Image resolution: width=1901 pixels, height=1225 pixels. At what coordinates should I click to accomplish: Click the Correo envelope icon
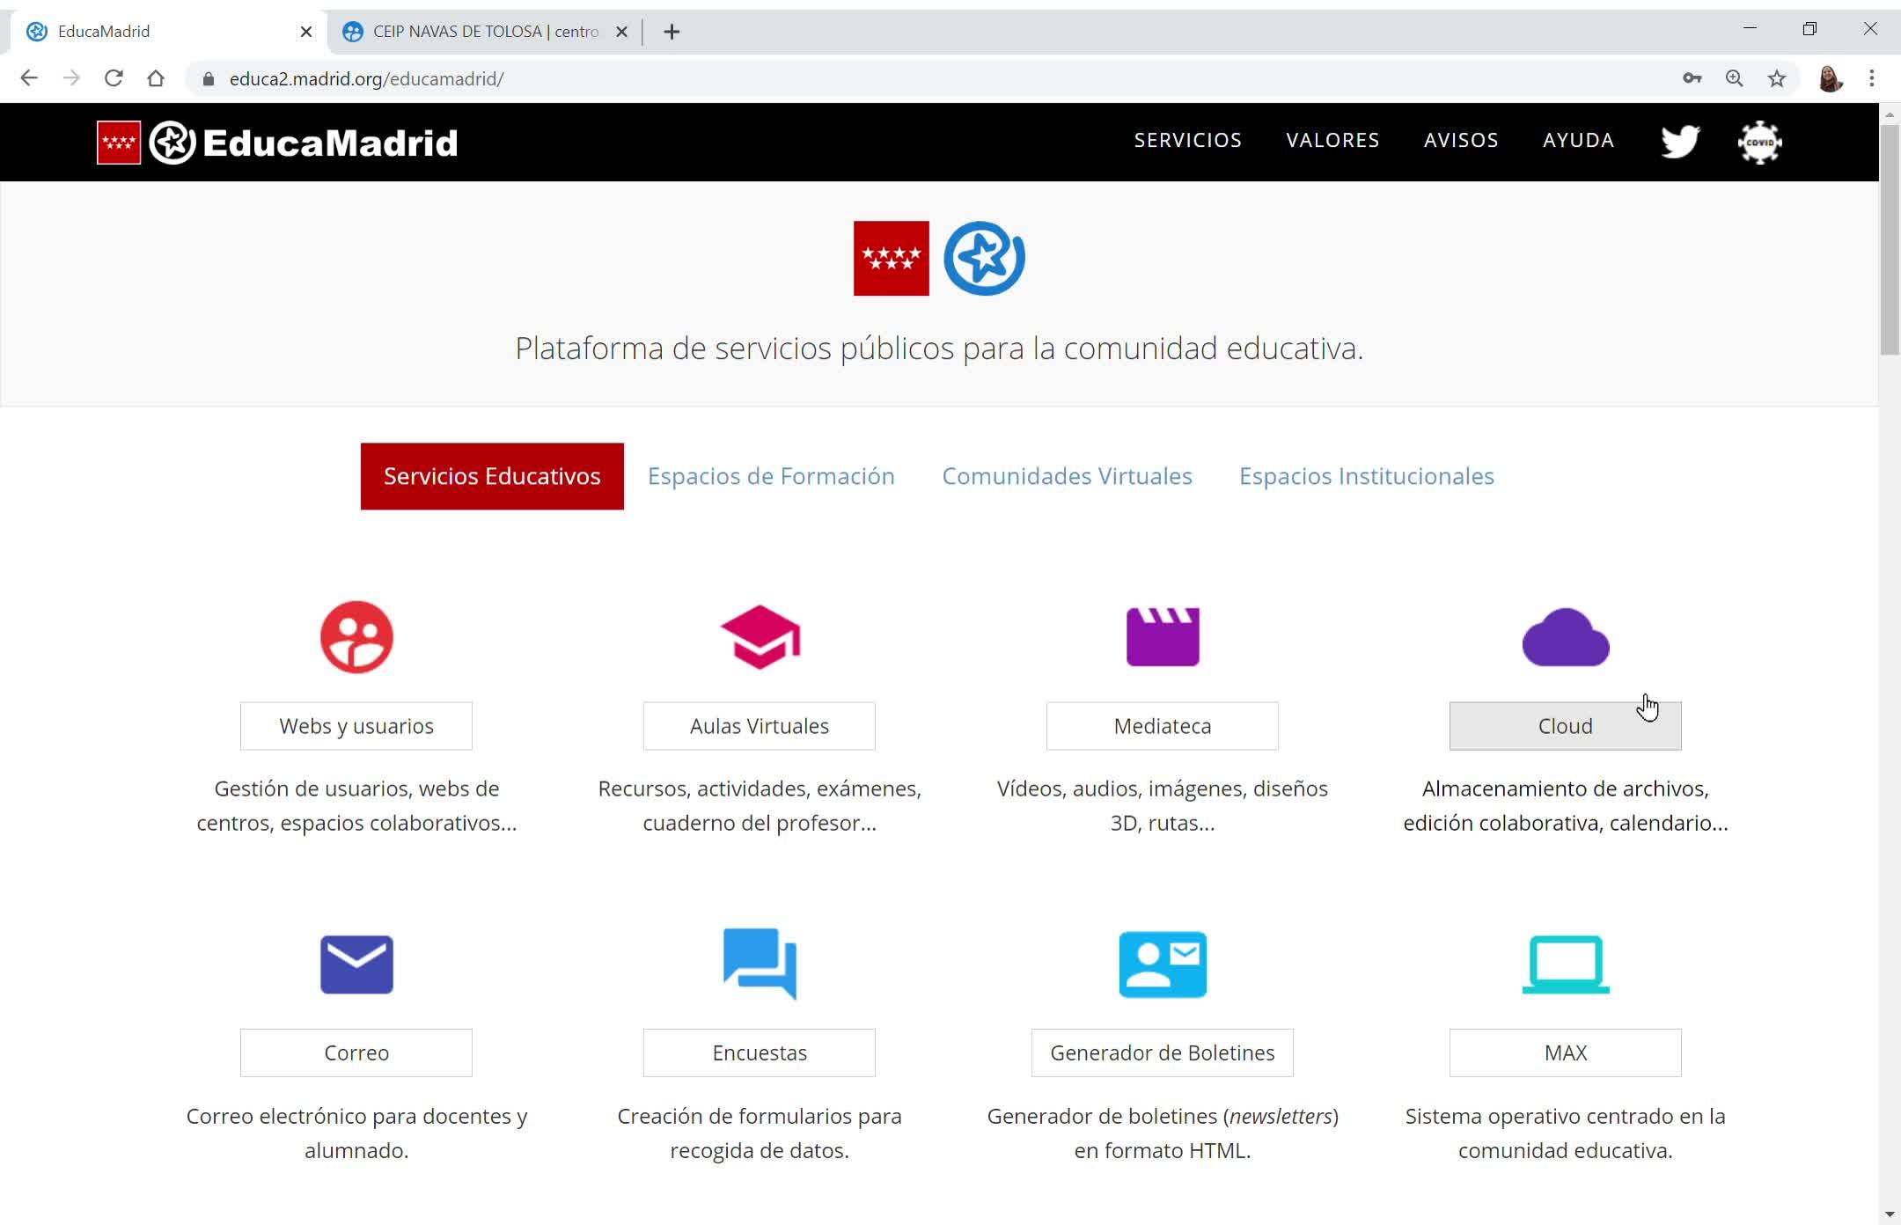(x=356, y=965)
